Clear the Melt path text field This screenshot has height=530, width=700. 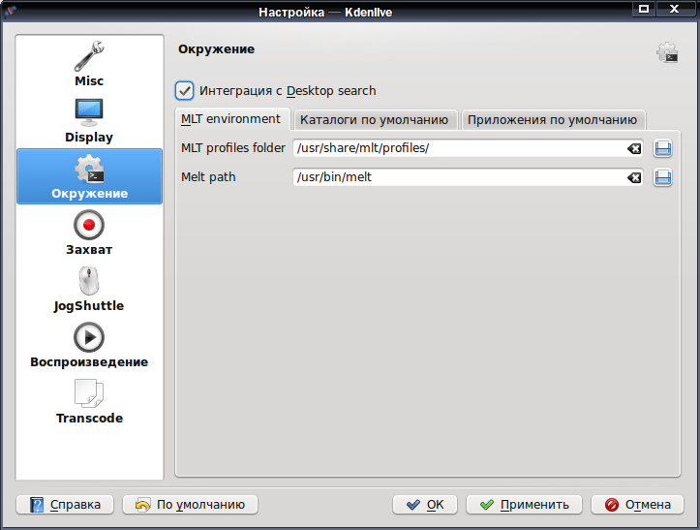click(634, 178)
